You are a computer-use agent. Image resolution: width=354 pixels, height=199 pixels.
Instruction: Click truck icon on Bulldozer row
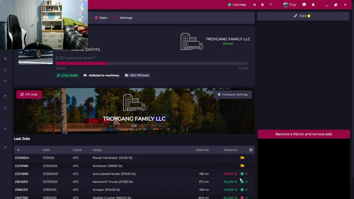click(243, 166)
